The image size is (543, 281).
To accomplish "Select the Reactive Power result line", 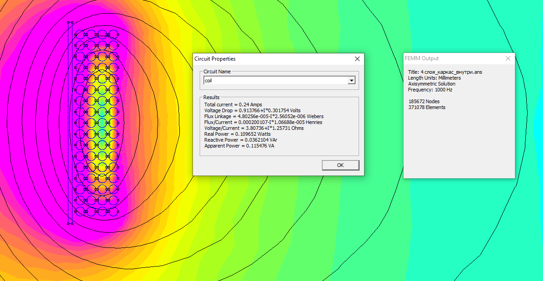I will 240,140.
